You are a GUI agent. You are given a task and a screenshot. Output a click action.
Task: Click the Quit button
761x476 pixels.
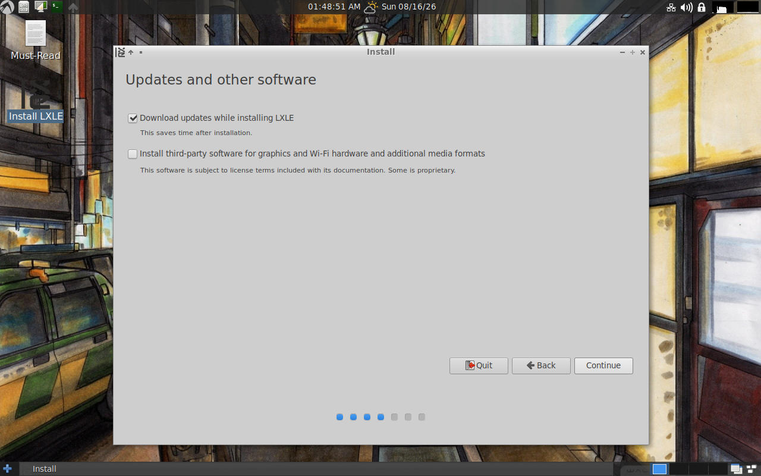[x=479, y=365]
